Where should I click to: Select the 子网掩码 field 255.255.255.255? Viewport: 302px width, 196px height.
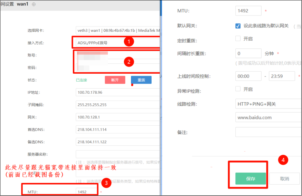coord(118,105)
